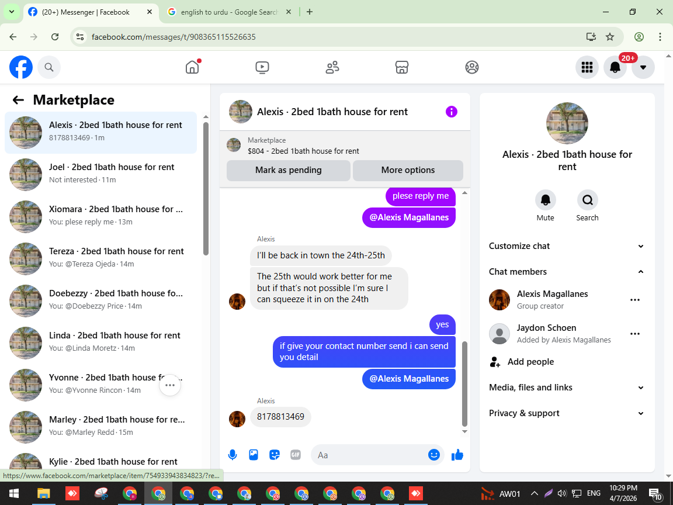Open options dots for Alexis Magallanes

[635, 300]
